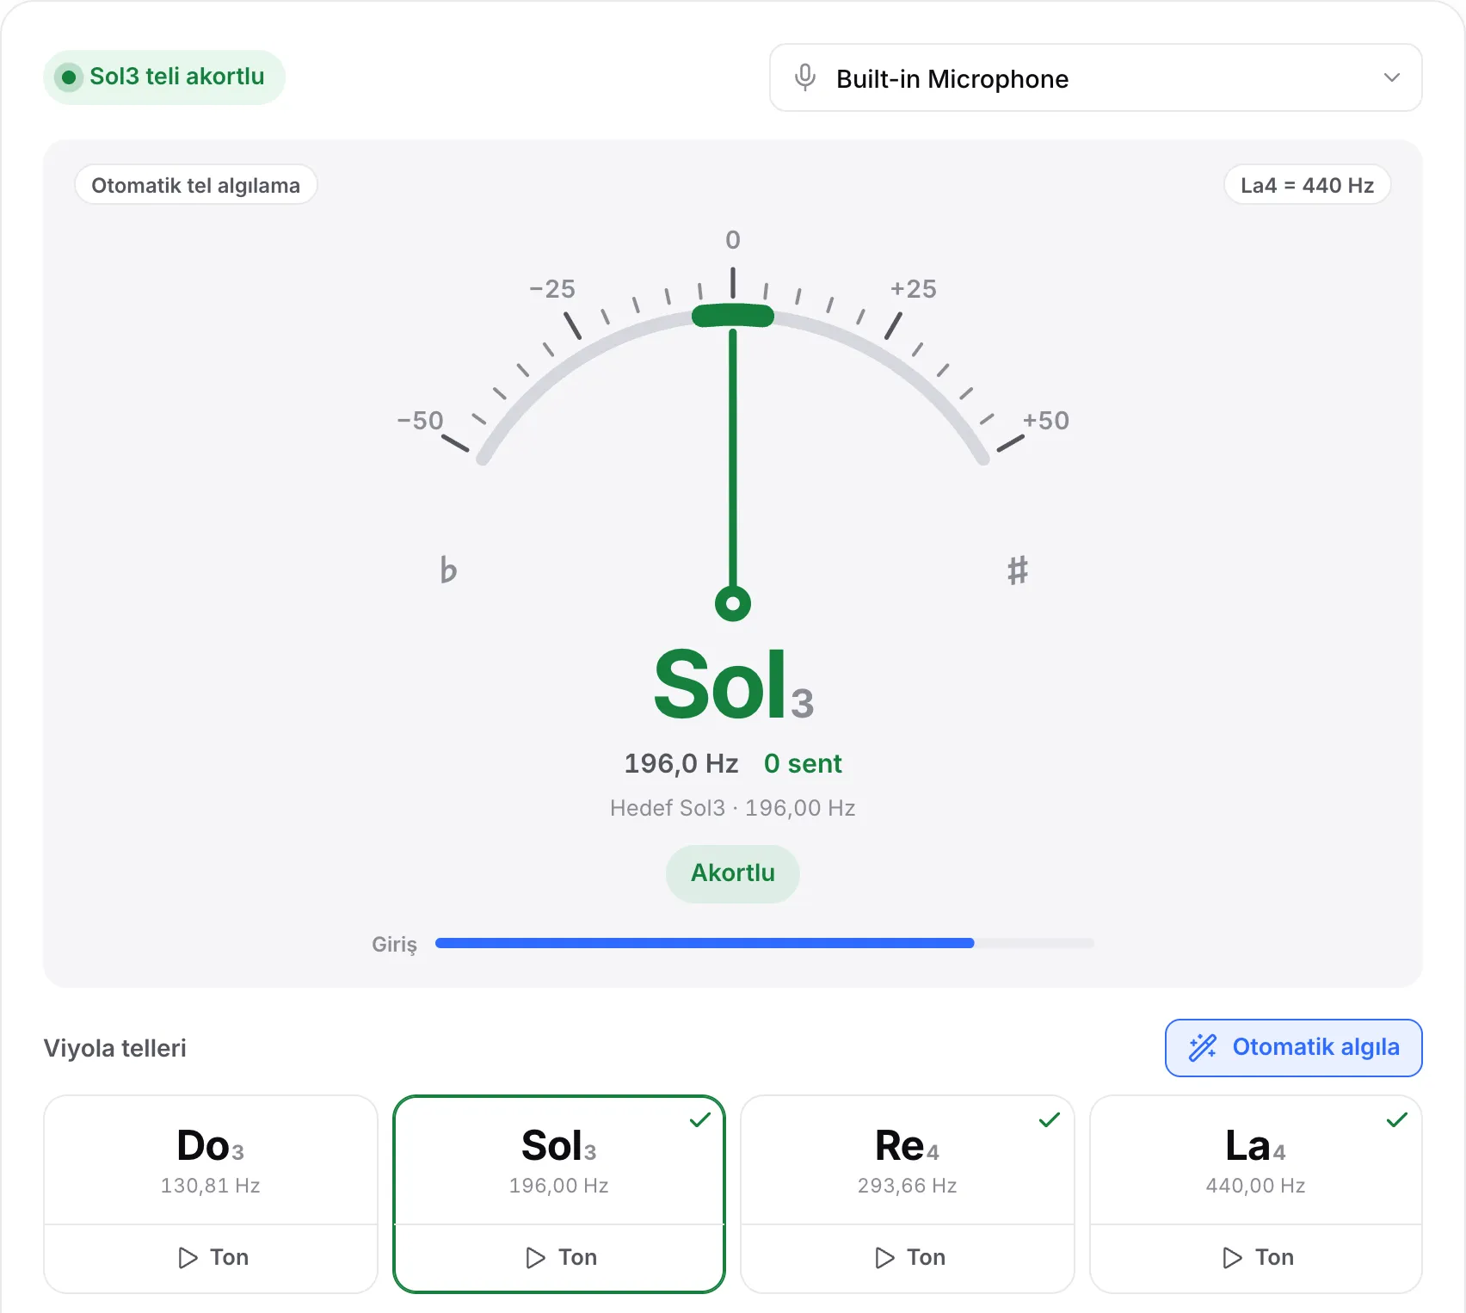This screenshot has width=1466, height=1313.
Task: Click the −50 gauge scale label
Action: coord(420,420)
